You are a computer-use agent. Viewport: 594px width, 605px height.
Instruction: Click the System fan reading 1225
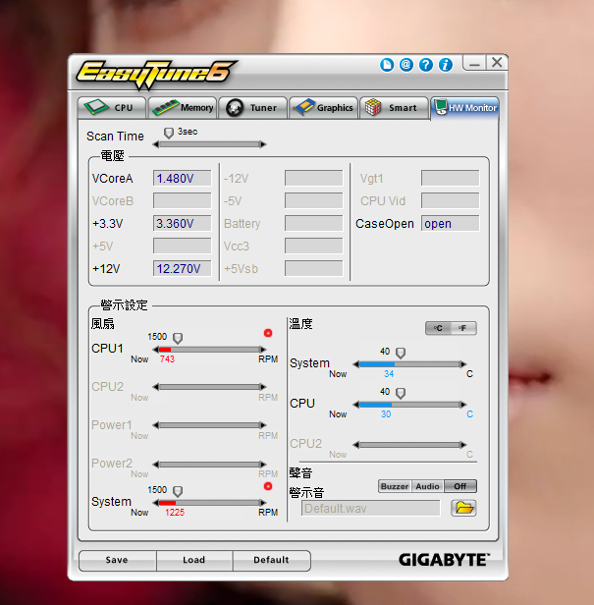tap(175, 513)
